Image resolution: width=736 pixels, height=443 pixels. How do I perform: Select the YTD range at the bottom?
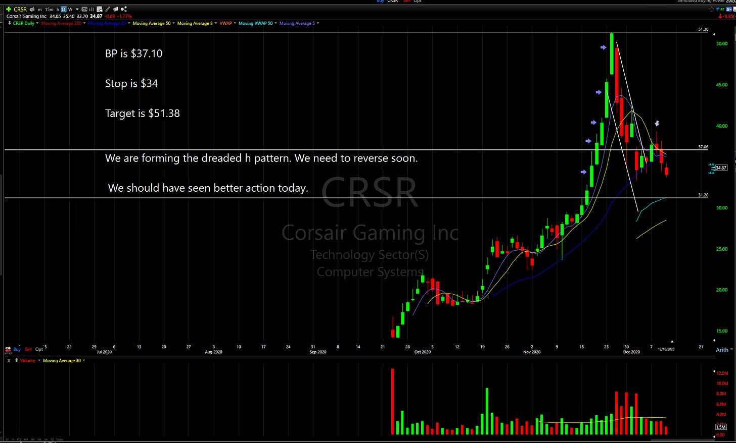(19, 439)
